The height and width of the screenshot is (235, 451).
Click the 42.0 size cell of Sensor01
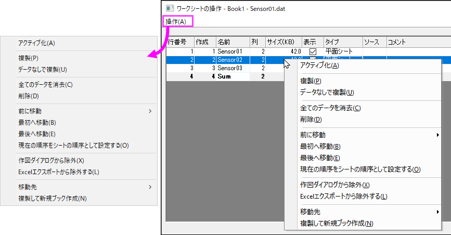point(284,51)
